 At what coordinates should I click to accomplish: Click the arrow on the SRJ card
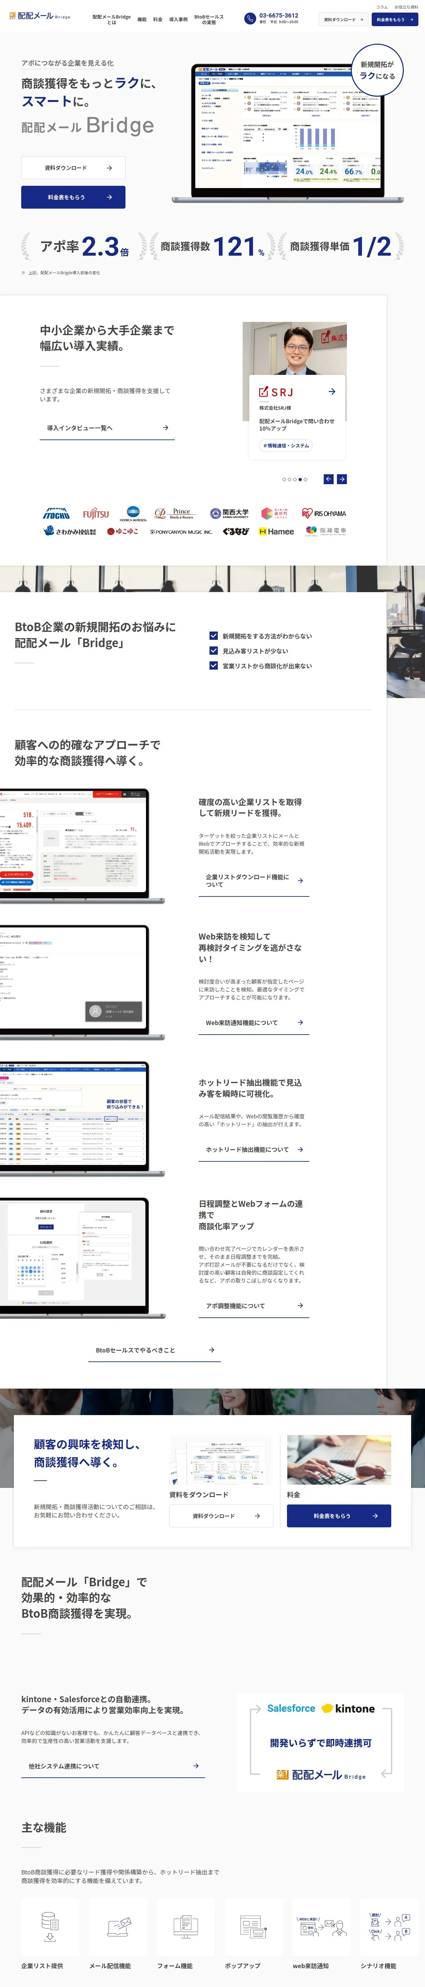(332, 392)
